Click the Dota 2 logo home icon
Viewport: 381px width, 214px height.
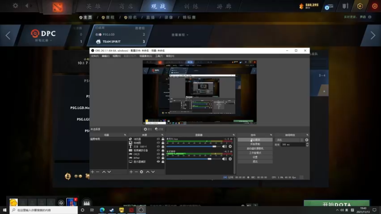(x=58, y=7)
